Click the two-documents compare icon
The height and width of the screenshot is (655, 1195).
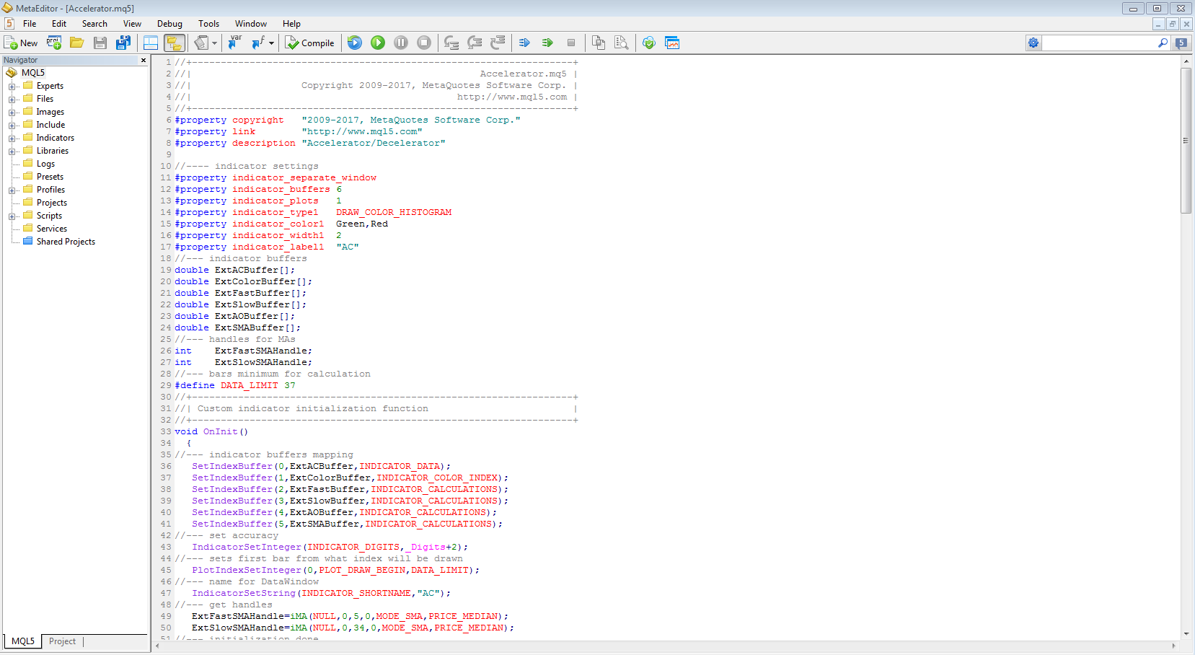click(599, 43)
